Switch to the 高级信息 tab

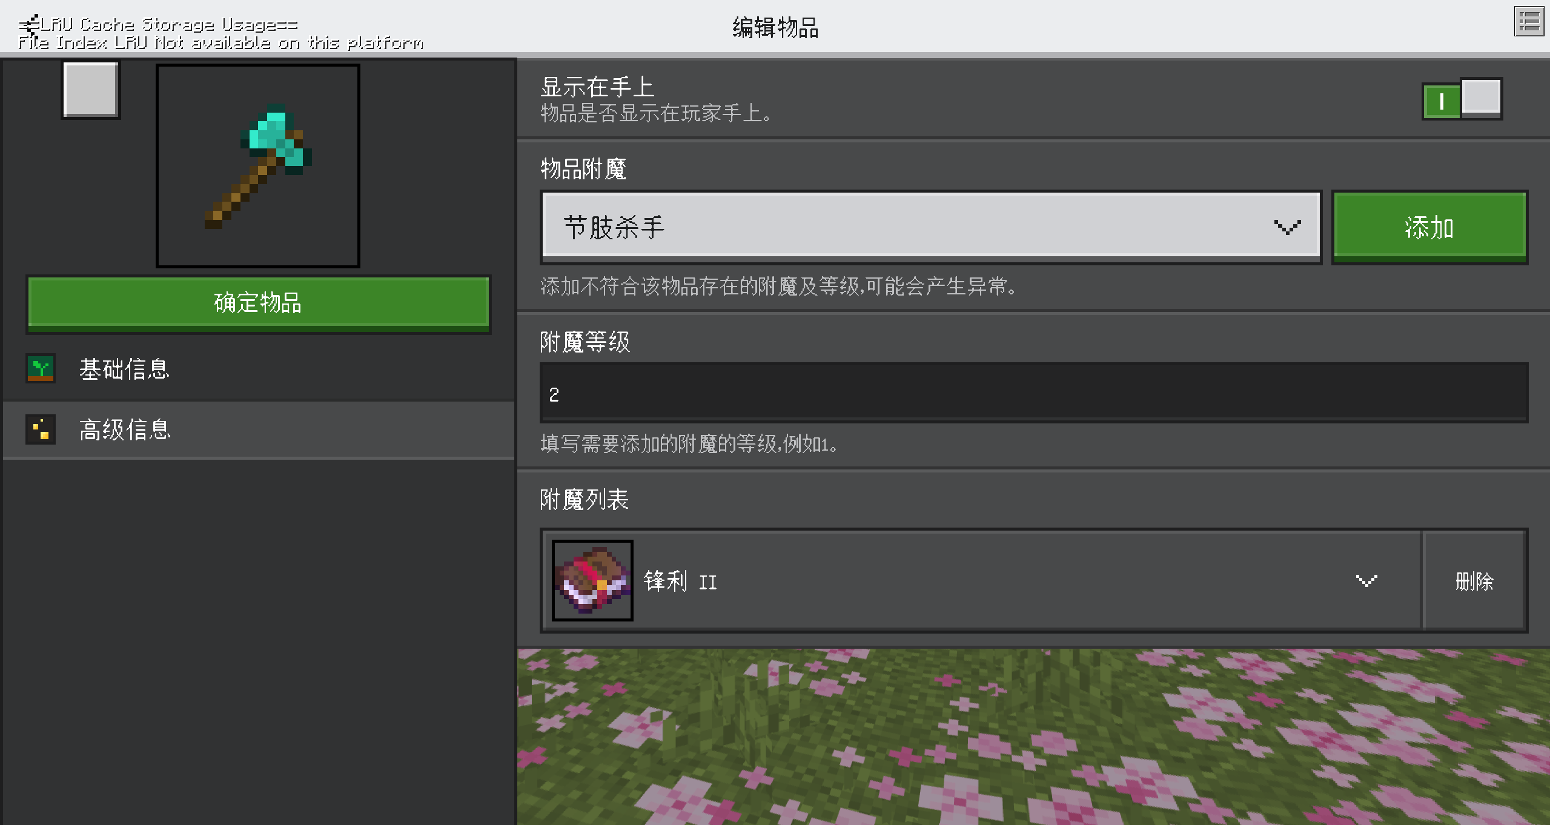(x=259, y=429)
